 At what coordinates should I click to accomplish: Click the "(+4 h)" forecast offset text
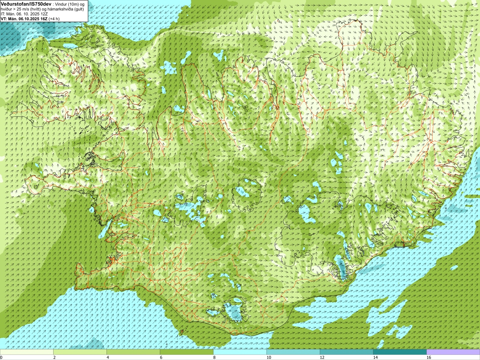[54, 19]
